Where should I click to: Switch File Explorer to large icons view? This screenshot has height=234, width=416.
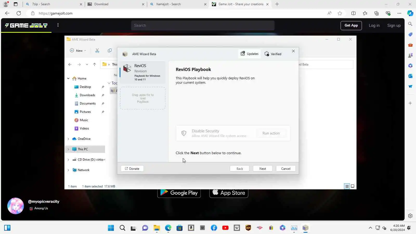tap(353, 186)
